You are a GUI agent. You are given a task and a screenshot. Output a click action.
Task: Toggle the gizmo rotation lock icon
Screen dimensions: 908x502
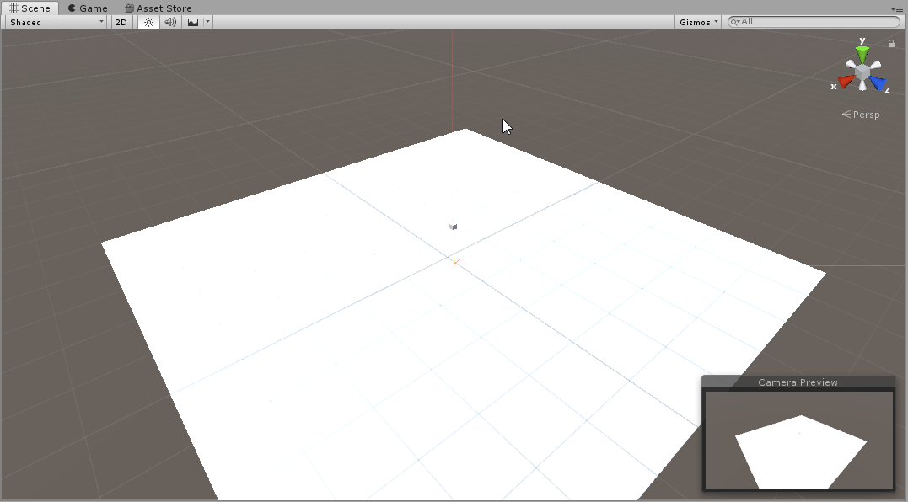pyautogui.click(x=891, y=43)
